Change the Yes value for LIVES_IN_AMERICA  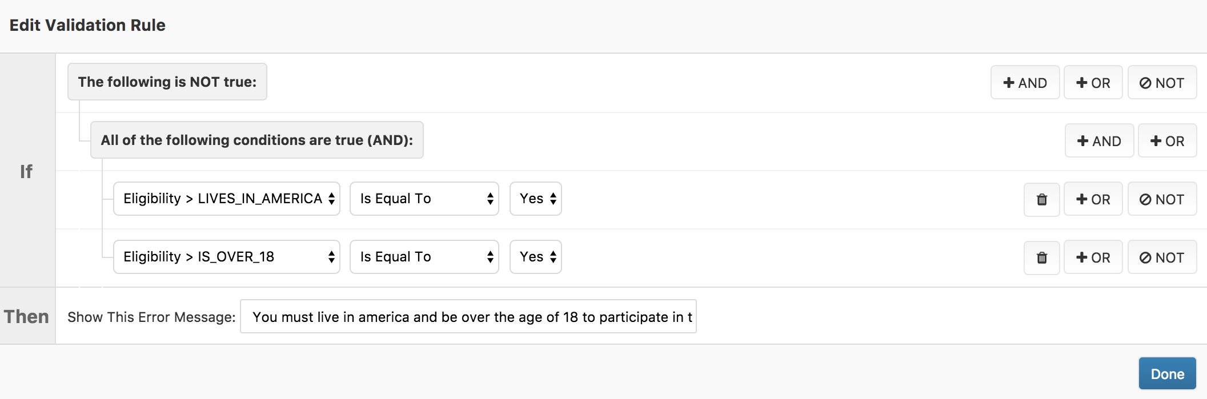pos(535,199)
